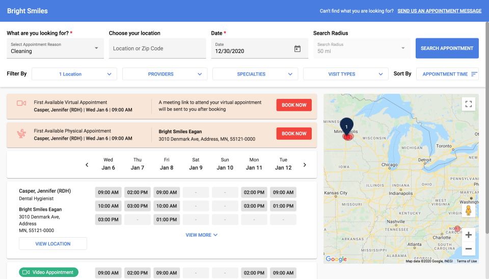Screen dimensions: 489x279
Task: Select Mon Jan 11 02:00 PM slot for Casper
Action: [x=254, y=192]
